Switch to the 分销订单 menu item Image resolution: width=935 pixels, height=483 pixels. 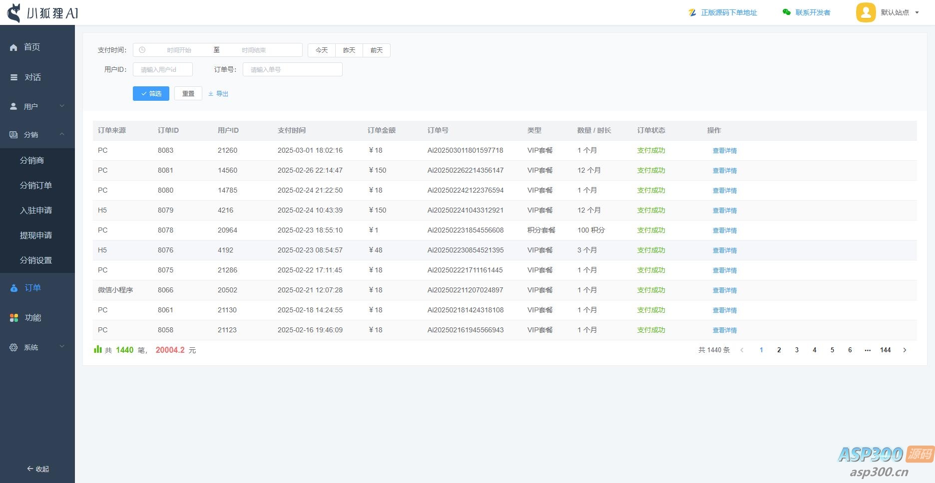click(x=35, y=185)
